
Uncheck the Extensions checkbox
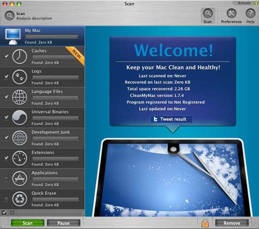point(6,158)
